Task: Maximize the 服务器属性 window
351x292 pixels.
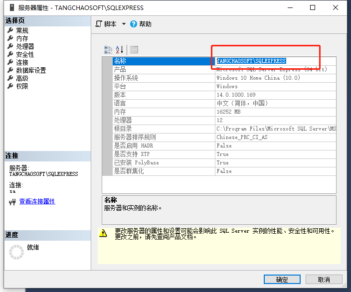Action: pos(313,7)
